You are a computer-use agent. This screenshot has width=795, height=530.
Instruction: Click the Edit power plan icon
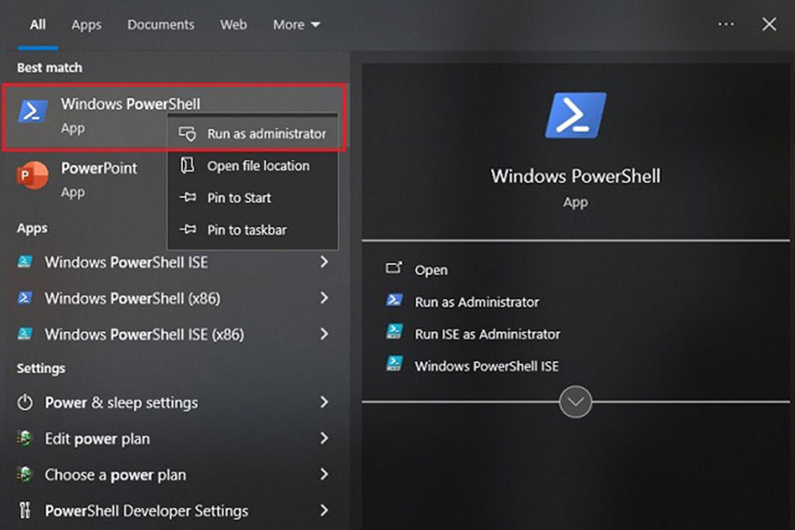pyautogui.click(x=25, y=438)
